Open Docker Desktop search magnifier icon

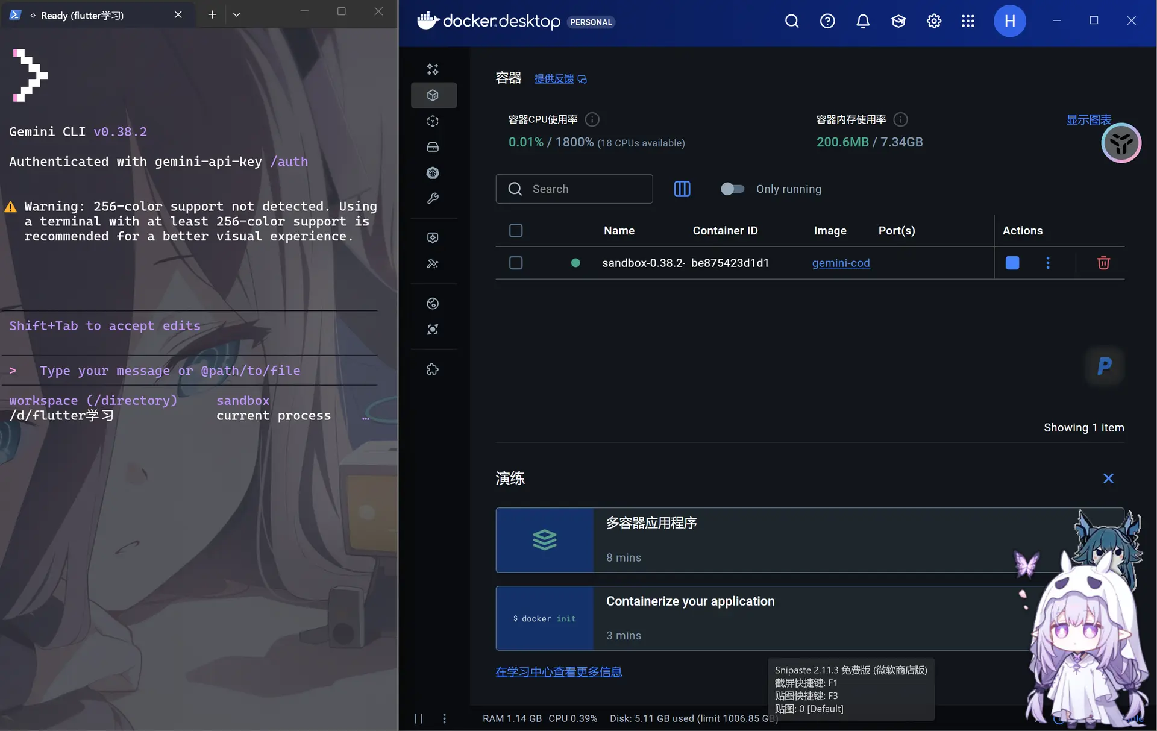[x=792, y=22]
